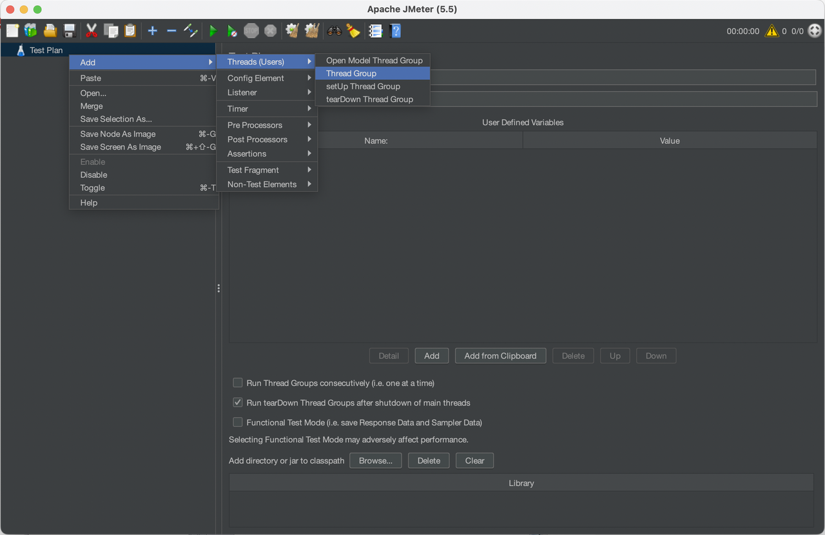
Task: Click the Reset Search broom icon
Action: 353,30
